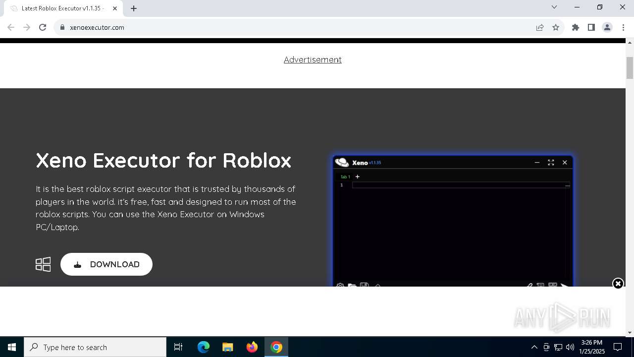Click scrollbar up arrow
Screen dimensions: 634x357
(630, 42)
